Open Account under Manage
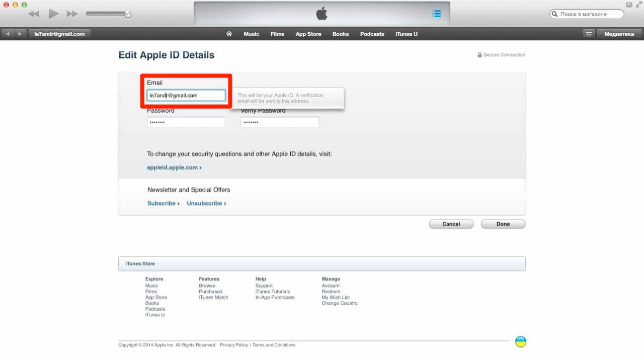Screen dimensions: 644x355 click(x=331, y=286)
